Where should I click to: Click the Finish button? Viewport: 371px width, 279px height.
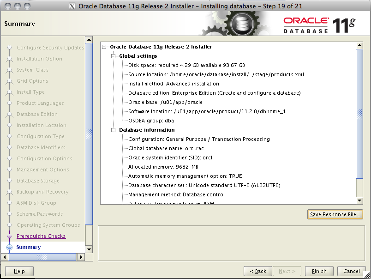coord(319,271)
